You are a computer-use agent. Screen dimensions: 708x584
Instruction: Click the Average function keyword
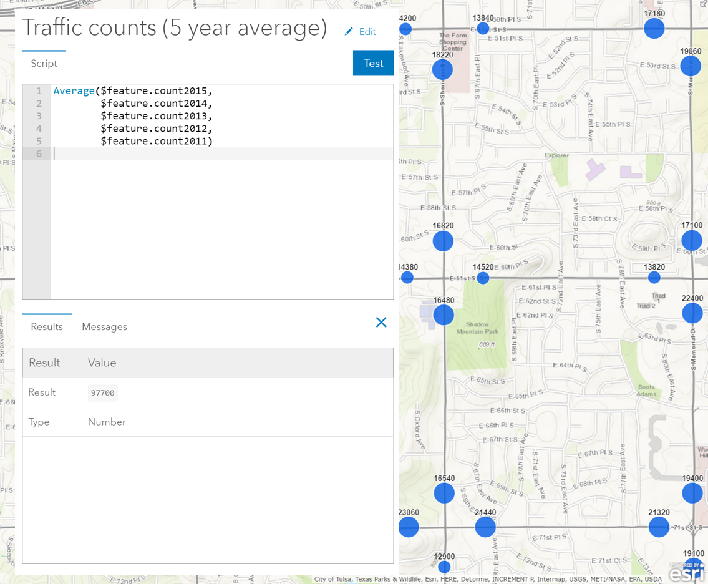click(x=74, y=91)
